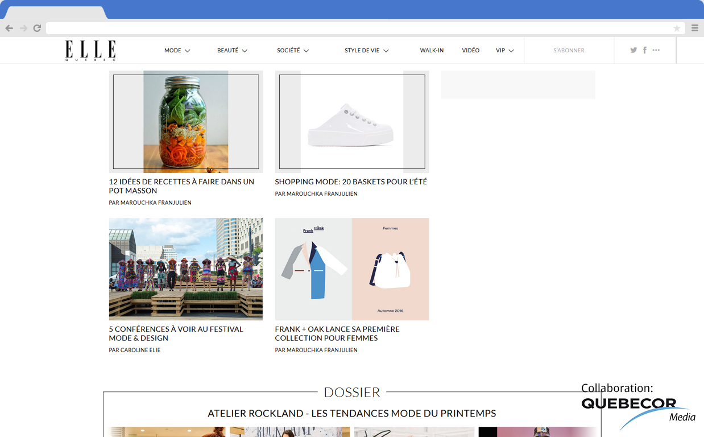Open the browser hamburger menu
The width and height of the screenshot is (704, 437).
(694, 27)
